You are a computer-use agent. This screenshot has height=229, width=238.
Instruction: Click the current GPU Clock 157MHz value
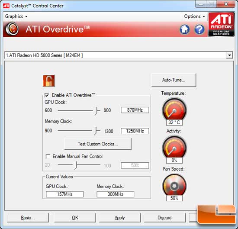(64, 194)
